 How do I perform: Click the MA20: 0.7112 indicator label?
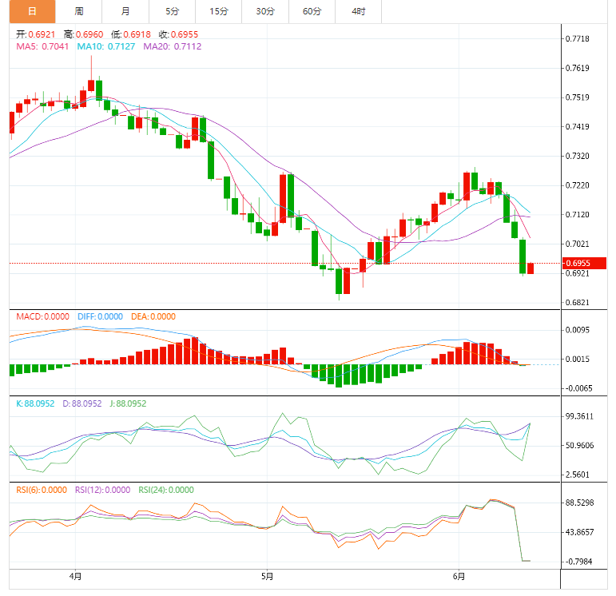coord(173,46)
